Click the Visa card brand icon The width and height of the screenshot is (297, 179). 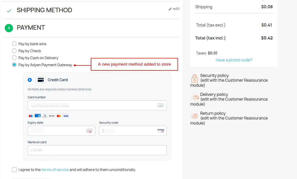65,115
